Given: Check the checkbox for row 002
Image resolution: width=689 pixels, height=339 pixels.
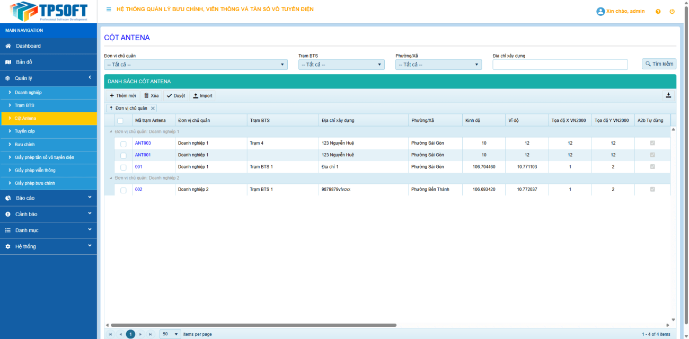Looking at the screenshot, I should [x=123, y=190].
